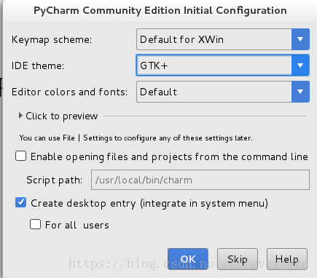Open Help from the dialog buttons

tap(287, 259)
